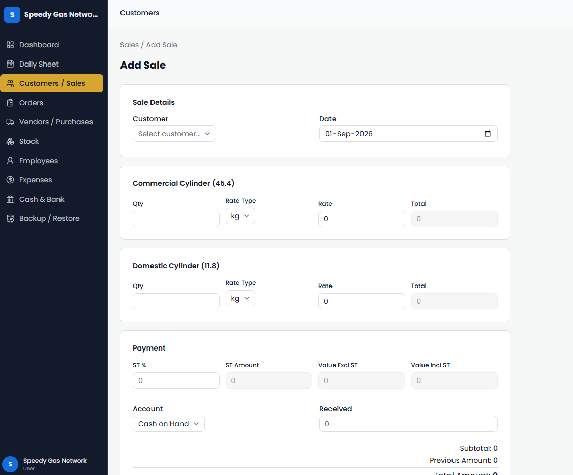Click the Daily Sheet calendar icon
Screen dimensions: 573x475
pyautogui.click(x=10, y=64)
